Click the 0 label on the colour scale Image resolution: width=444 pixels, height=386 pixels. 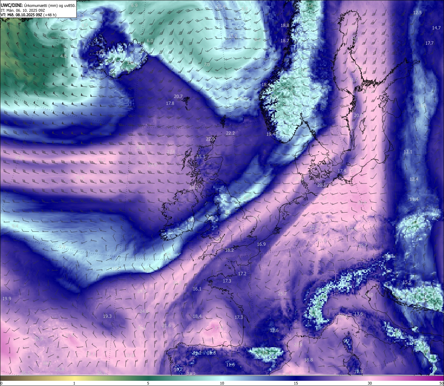click(x=1, y=383)
